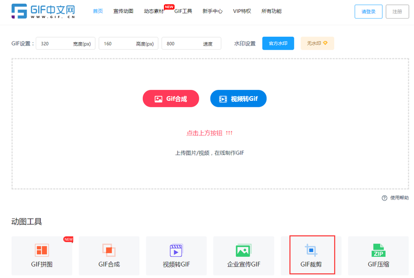This screenshot has width=414, height=278.
Task: Open the GIF拼图 tool icon
Action: [42, 250]
